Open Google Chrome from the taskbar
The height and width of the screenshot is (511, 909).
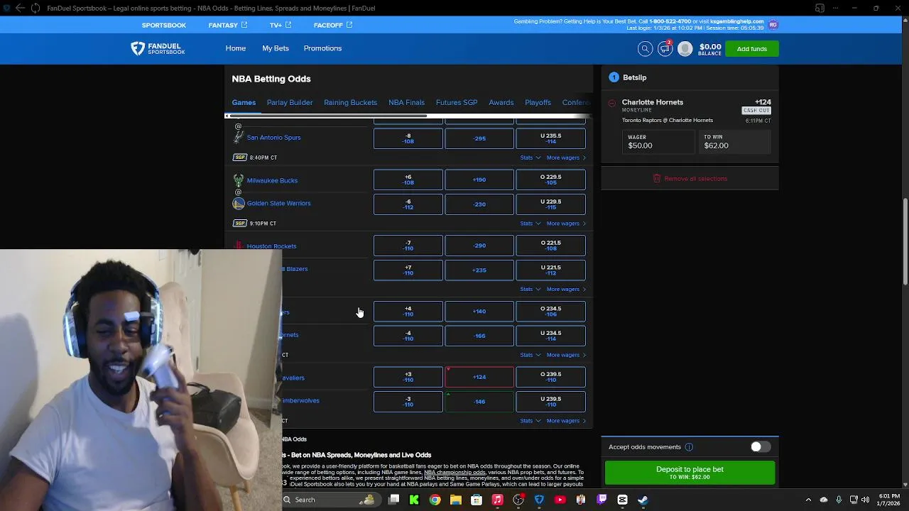(435, 500)
